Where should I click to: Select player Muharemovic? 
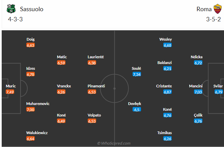coord(38,104)
